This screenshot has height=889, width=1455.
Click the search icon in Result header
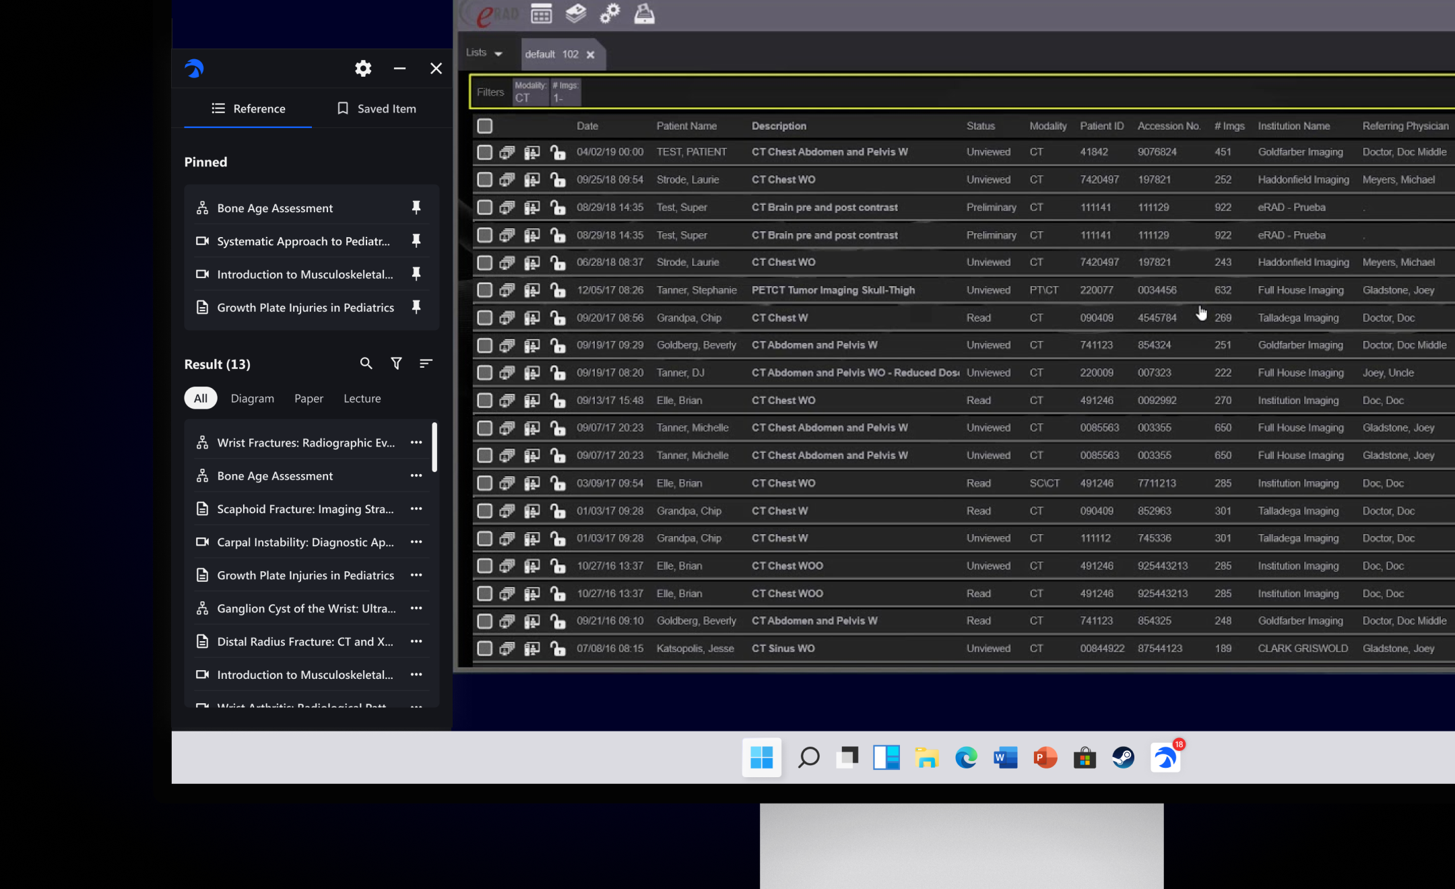pyautogui.click(x=366, y=364)
